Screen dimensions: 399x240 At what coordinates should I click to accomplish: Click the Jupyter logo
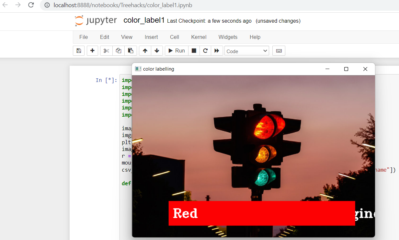[95, 20]
